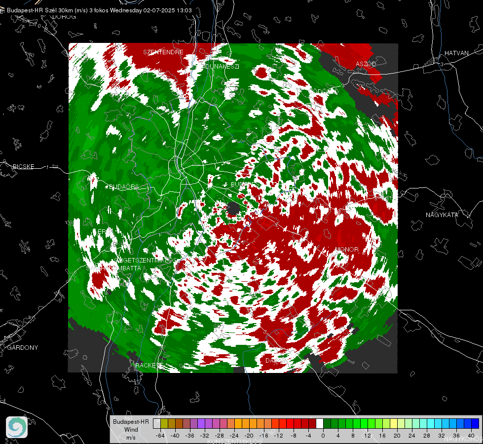Click the dark blue legend swatch at 40
483x444 pixels.
(x=475, y=424)
